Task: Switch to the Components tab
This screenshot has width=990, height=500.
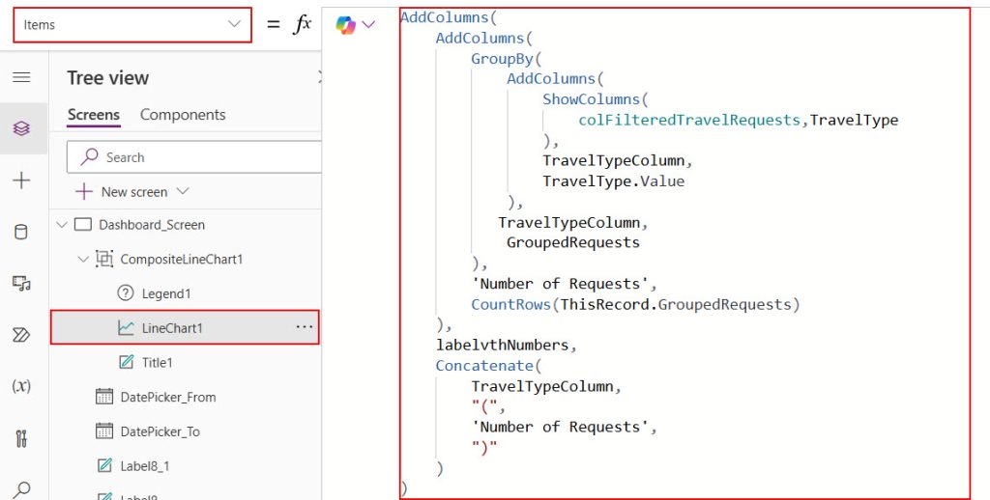Action: point(183,115)
